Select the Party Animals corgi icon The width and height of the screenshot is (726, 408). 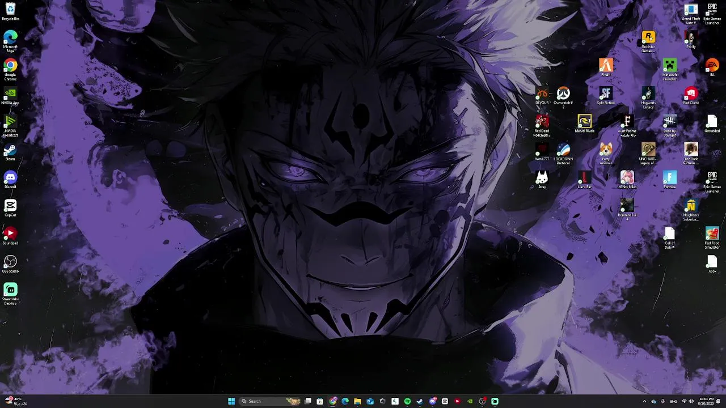pos(606,154)
